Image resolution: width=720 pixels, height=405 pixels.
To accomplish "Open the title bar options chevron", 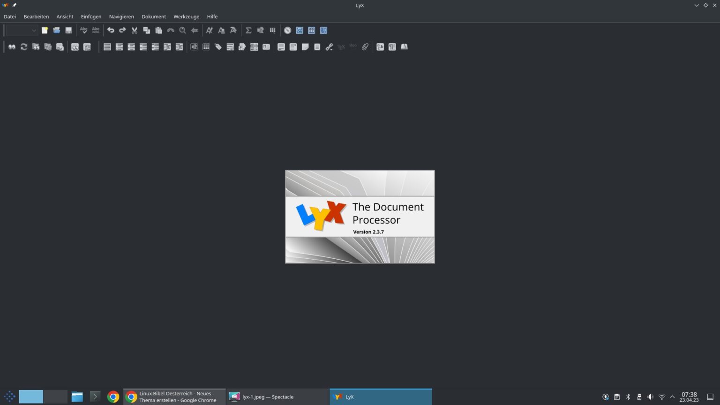I will tap(697, 5).
